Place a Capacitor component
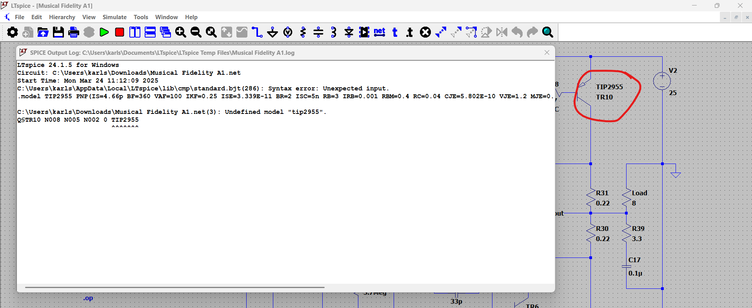Screen dimensions: 752x308 click(318, 32)
